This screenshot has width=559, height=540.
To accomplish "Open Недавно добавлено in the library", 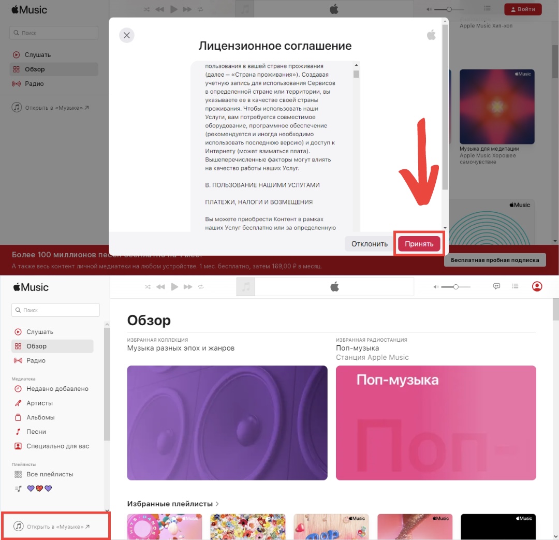I will 52,389.
